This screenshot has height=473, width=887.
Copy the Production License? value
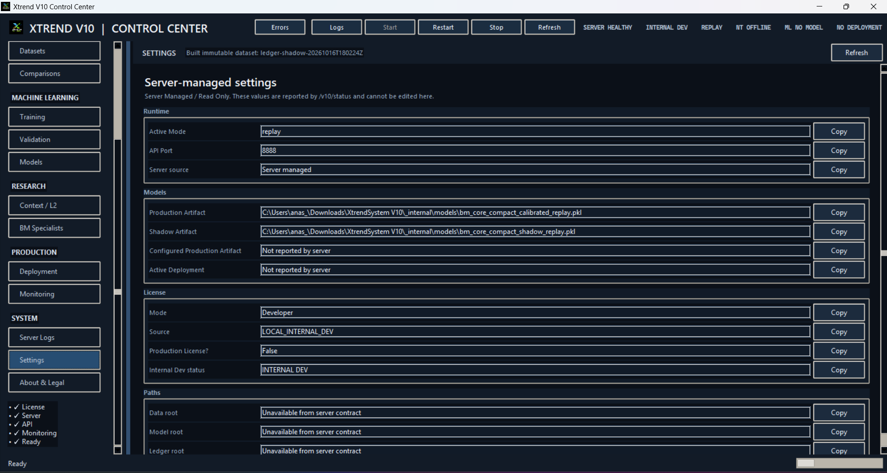point(839,351)
